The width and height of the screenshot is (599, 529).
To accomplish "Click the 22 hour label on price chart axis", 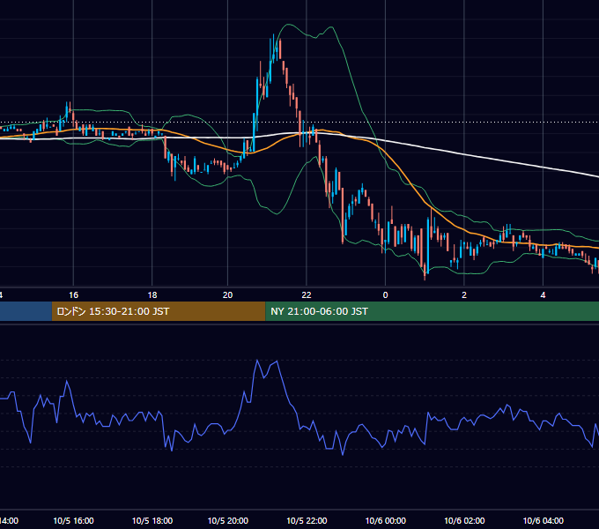I will point(307,295).
